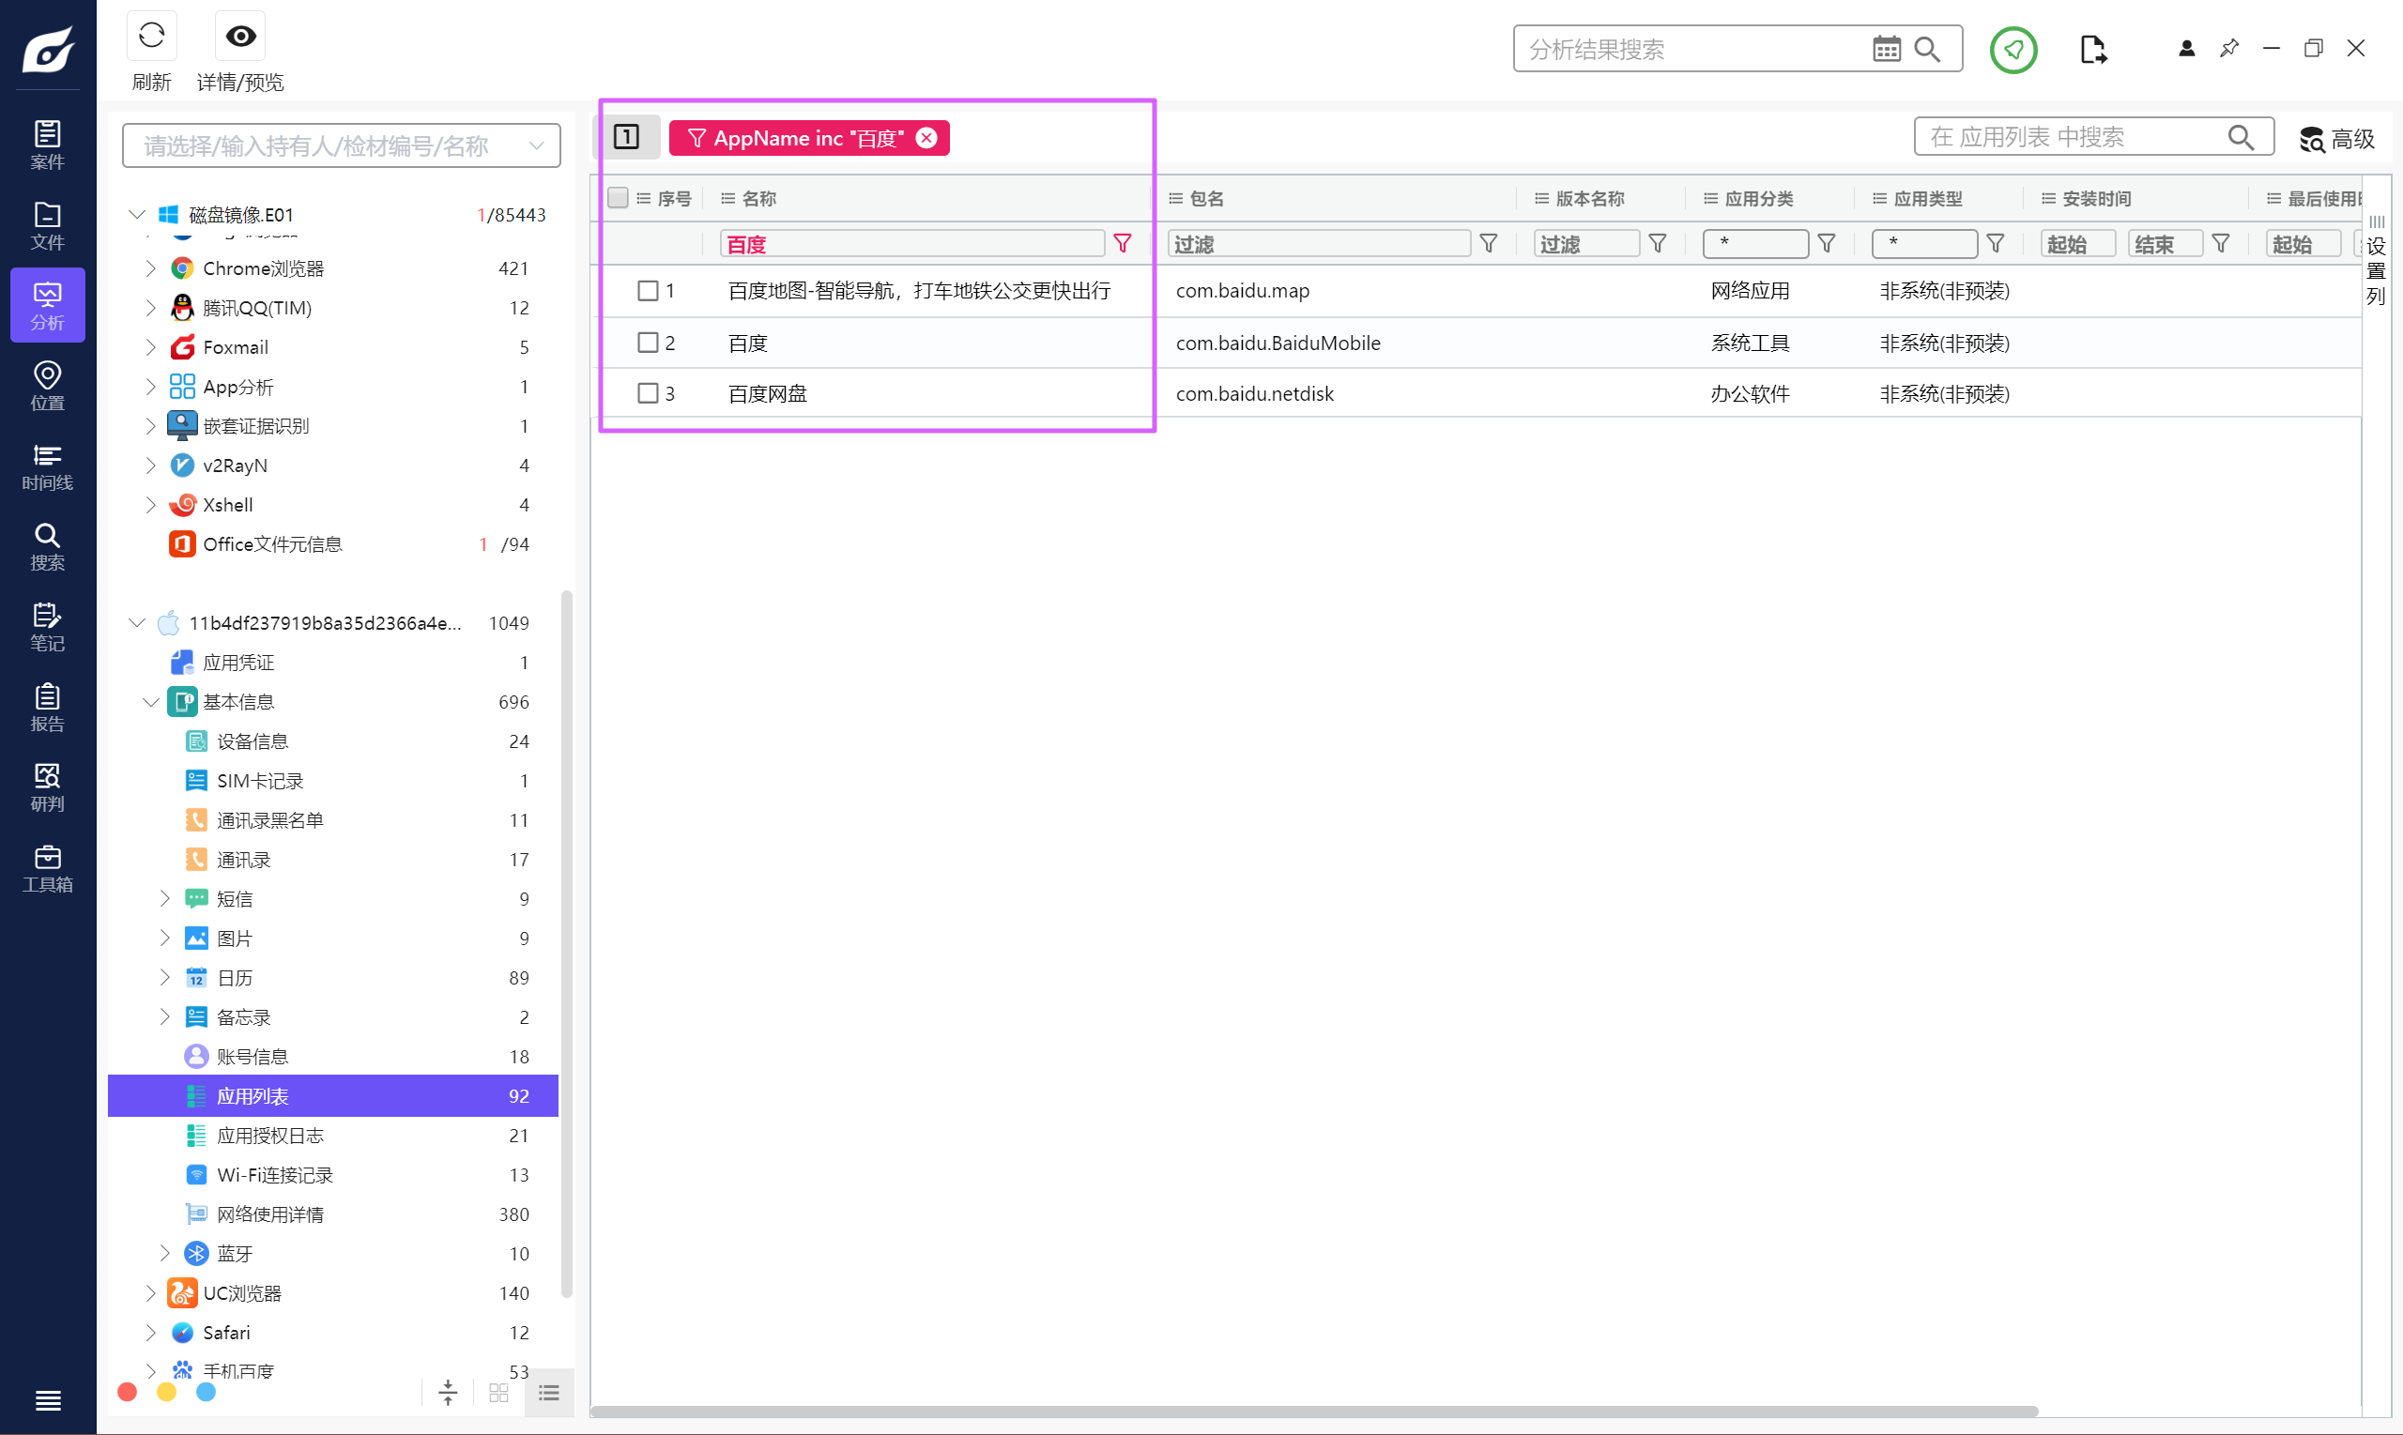The height and width of the screenshot is (1435, 2403).
Task: Click the collapse-all tree icon
Action: tap(448, 1394)
